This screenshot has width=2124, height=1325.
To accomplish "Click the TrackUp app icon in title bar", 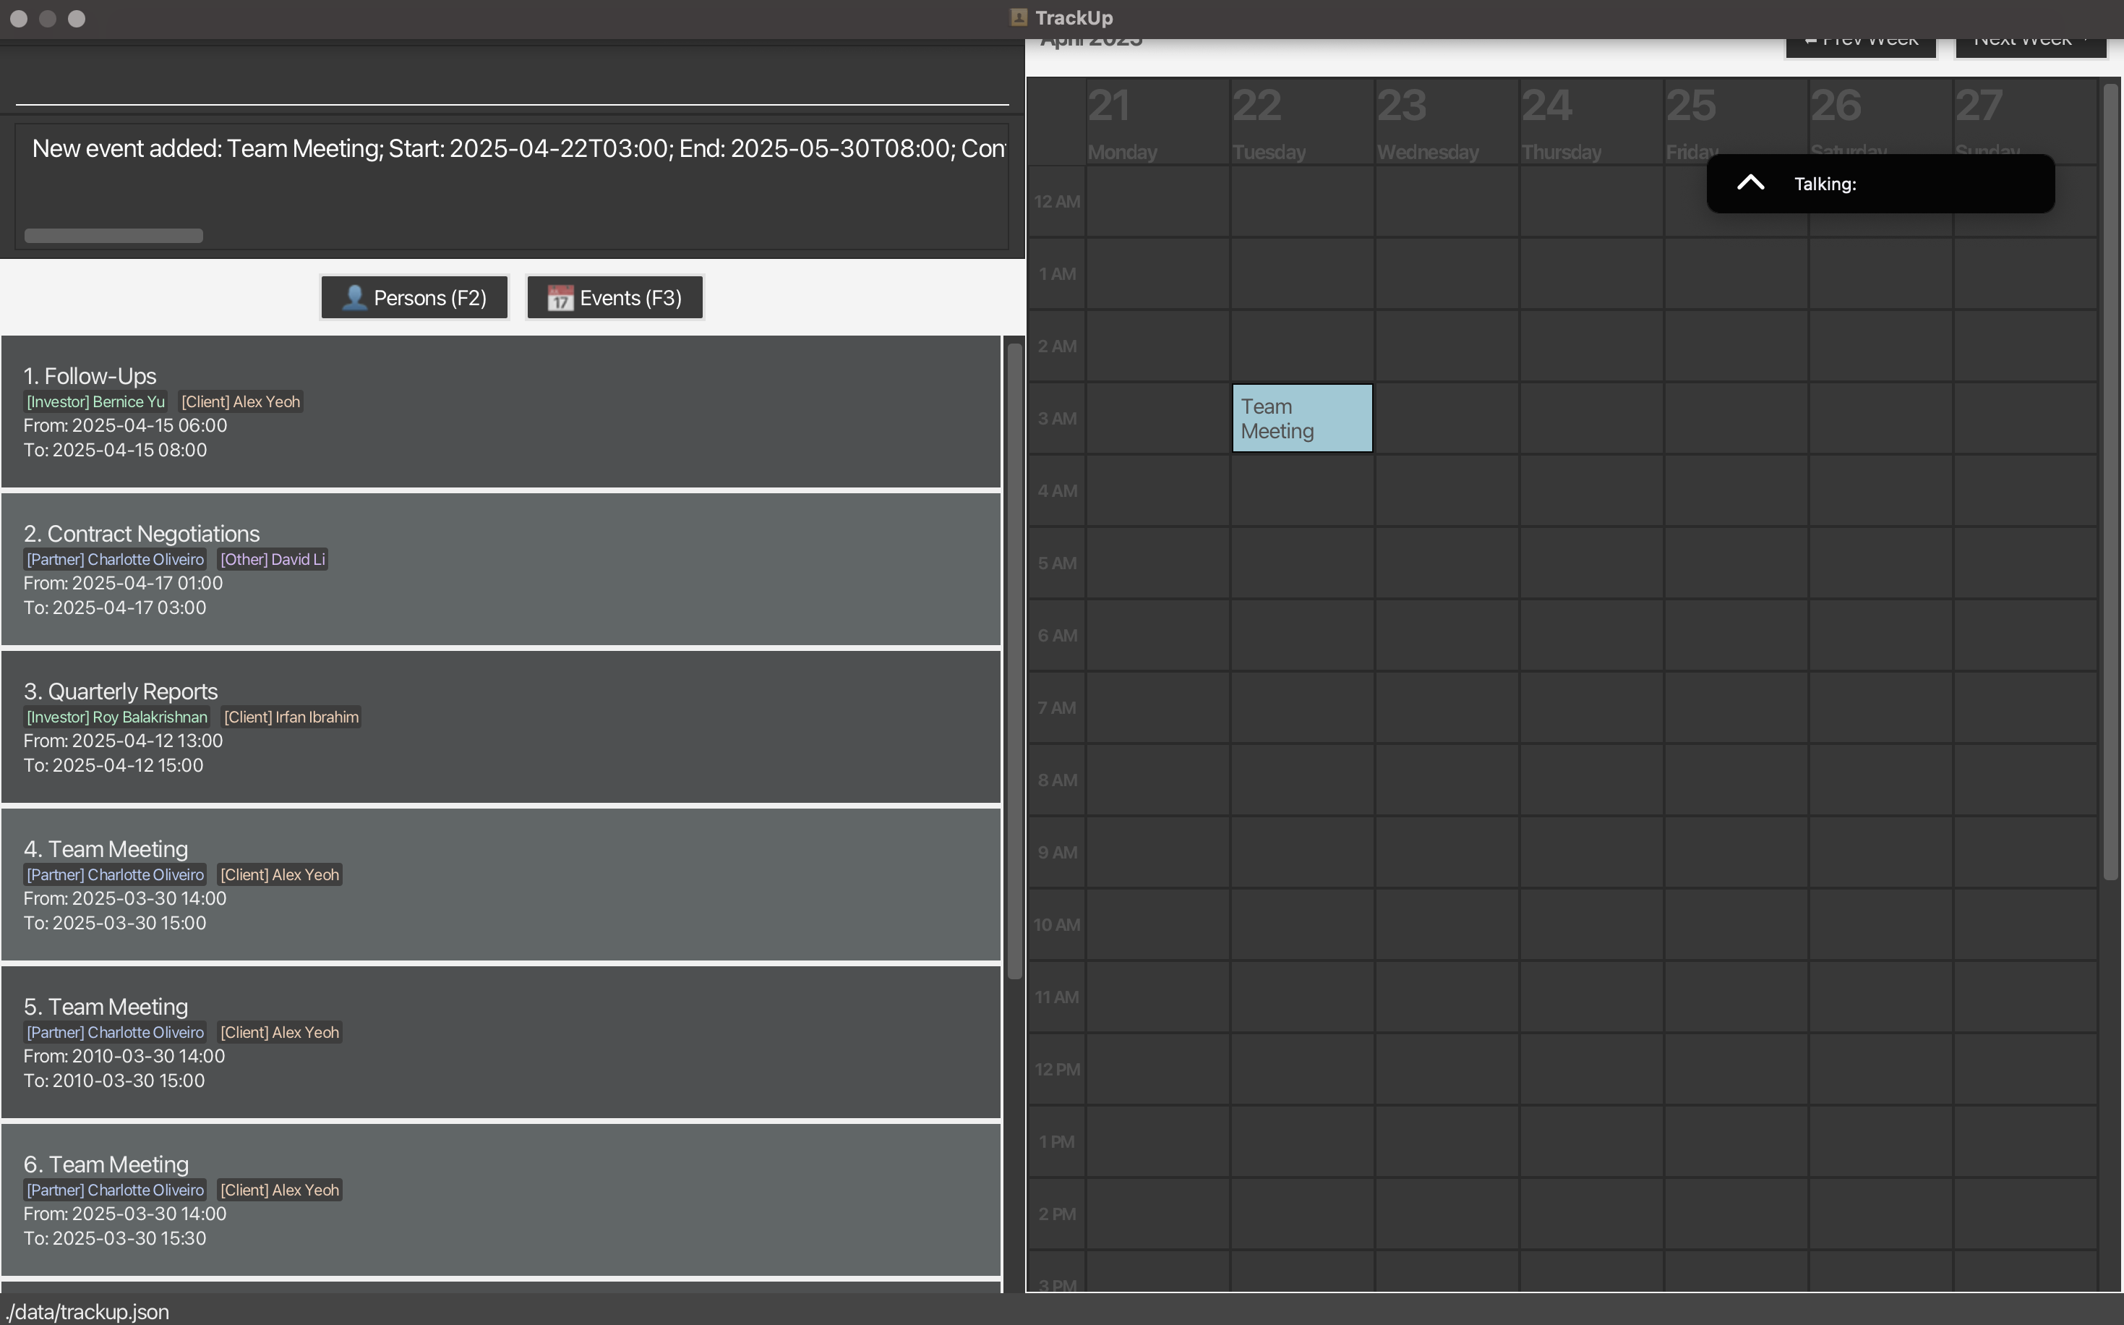I will coord(1018,17).
